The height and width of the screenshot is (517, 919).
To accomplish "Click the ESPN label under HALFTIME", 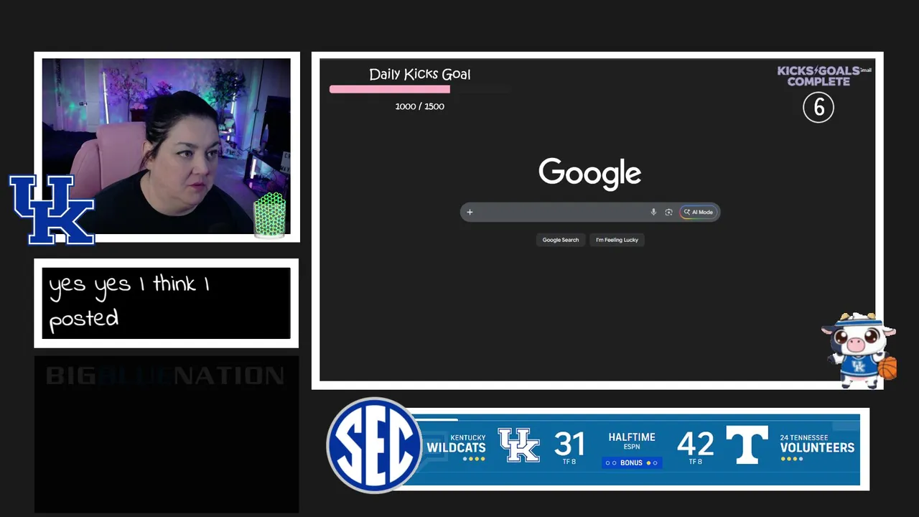I will [632, 447].
